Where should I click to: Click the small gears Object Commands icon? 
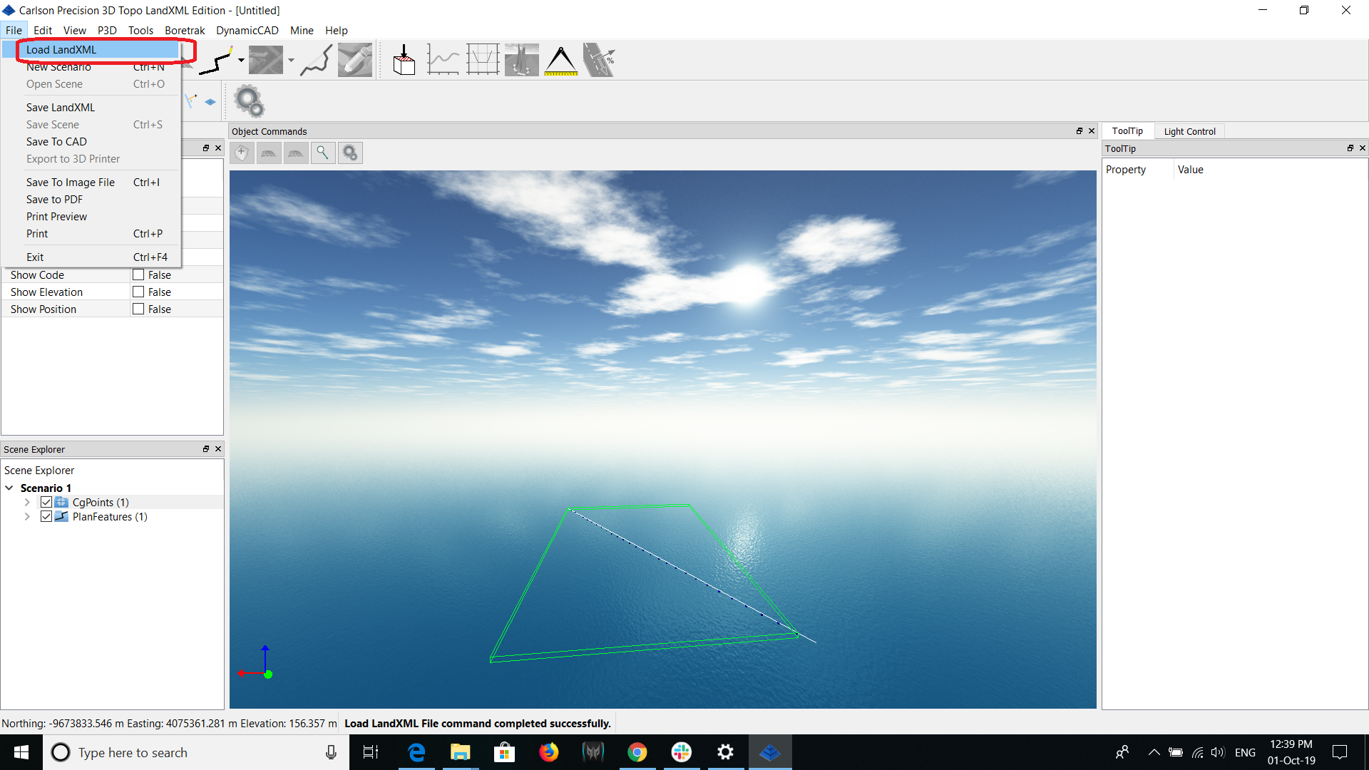(x=350, y=153)
